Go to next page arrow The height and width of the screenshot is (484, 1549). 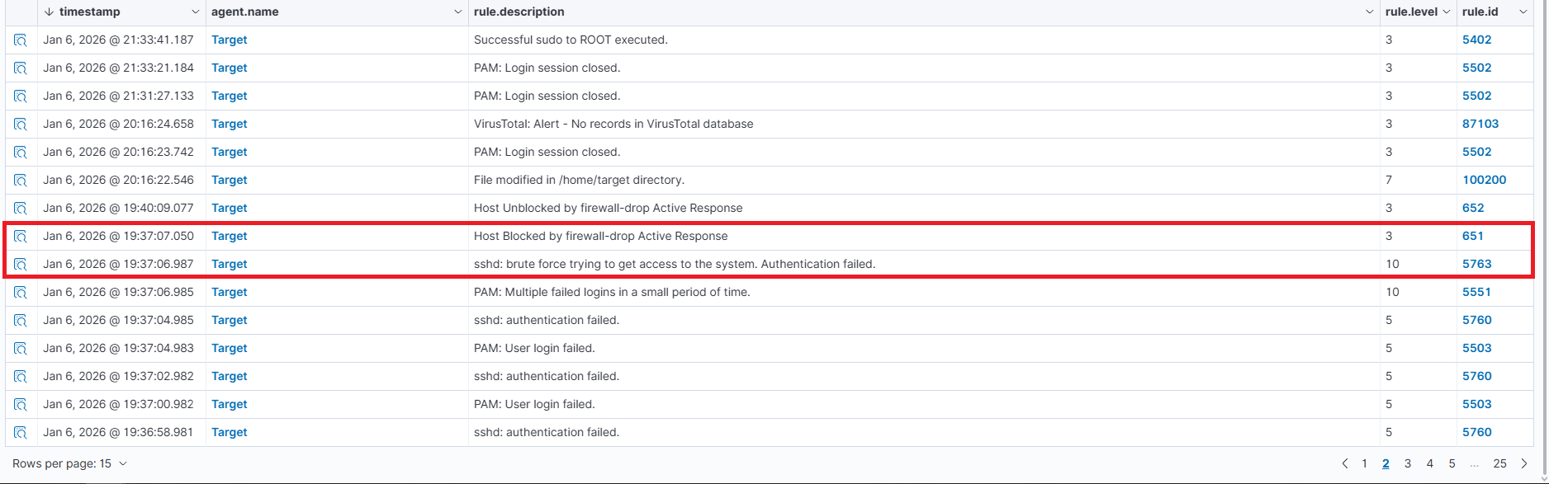[x=1524, y=463]
